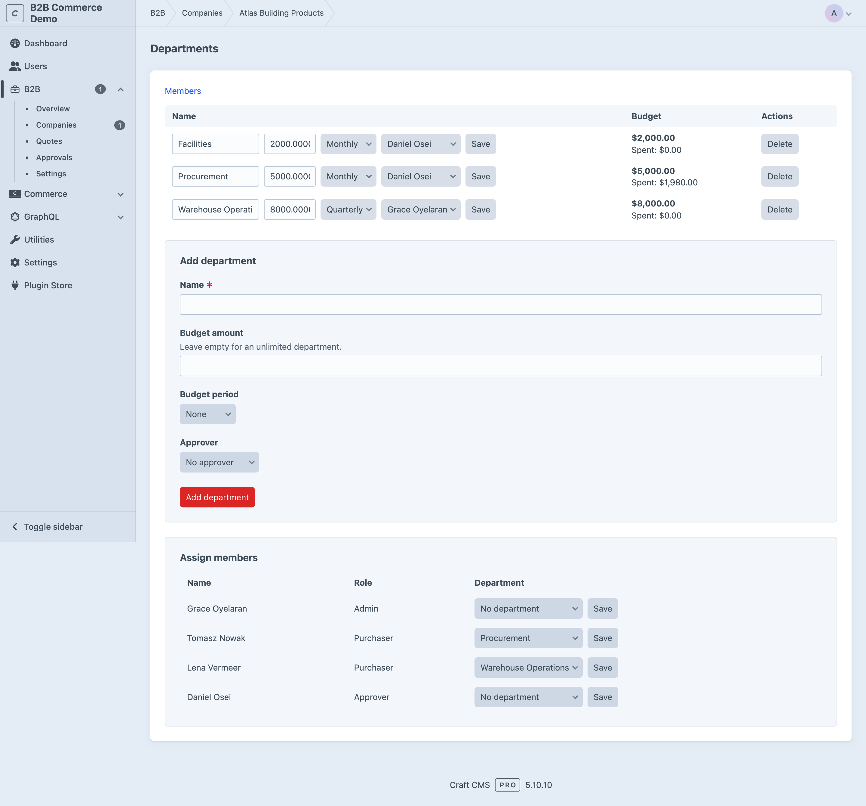Click the PRO edition badge in footer
Viewport: 866px width, 806px height.
(507, 785)
